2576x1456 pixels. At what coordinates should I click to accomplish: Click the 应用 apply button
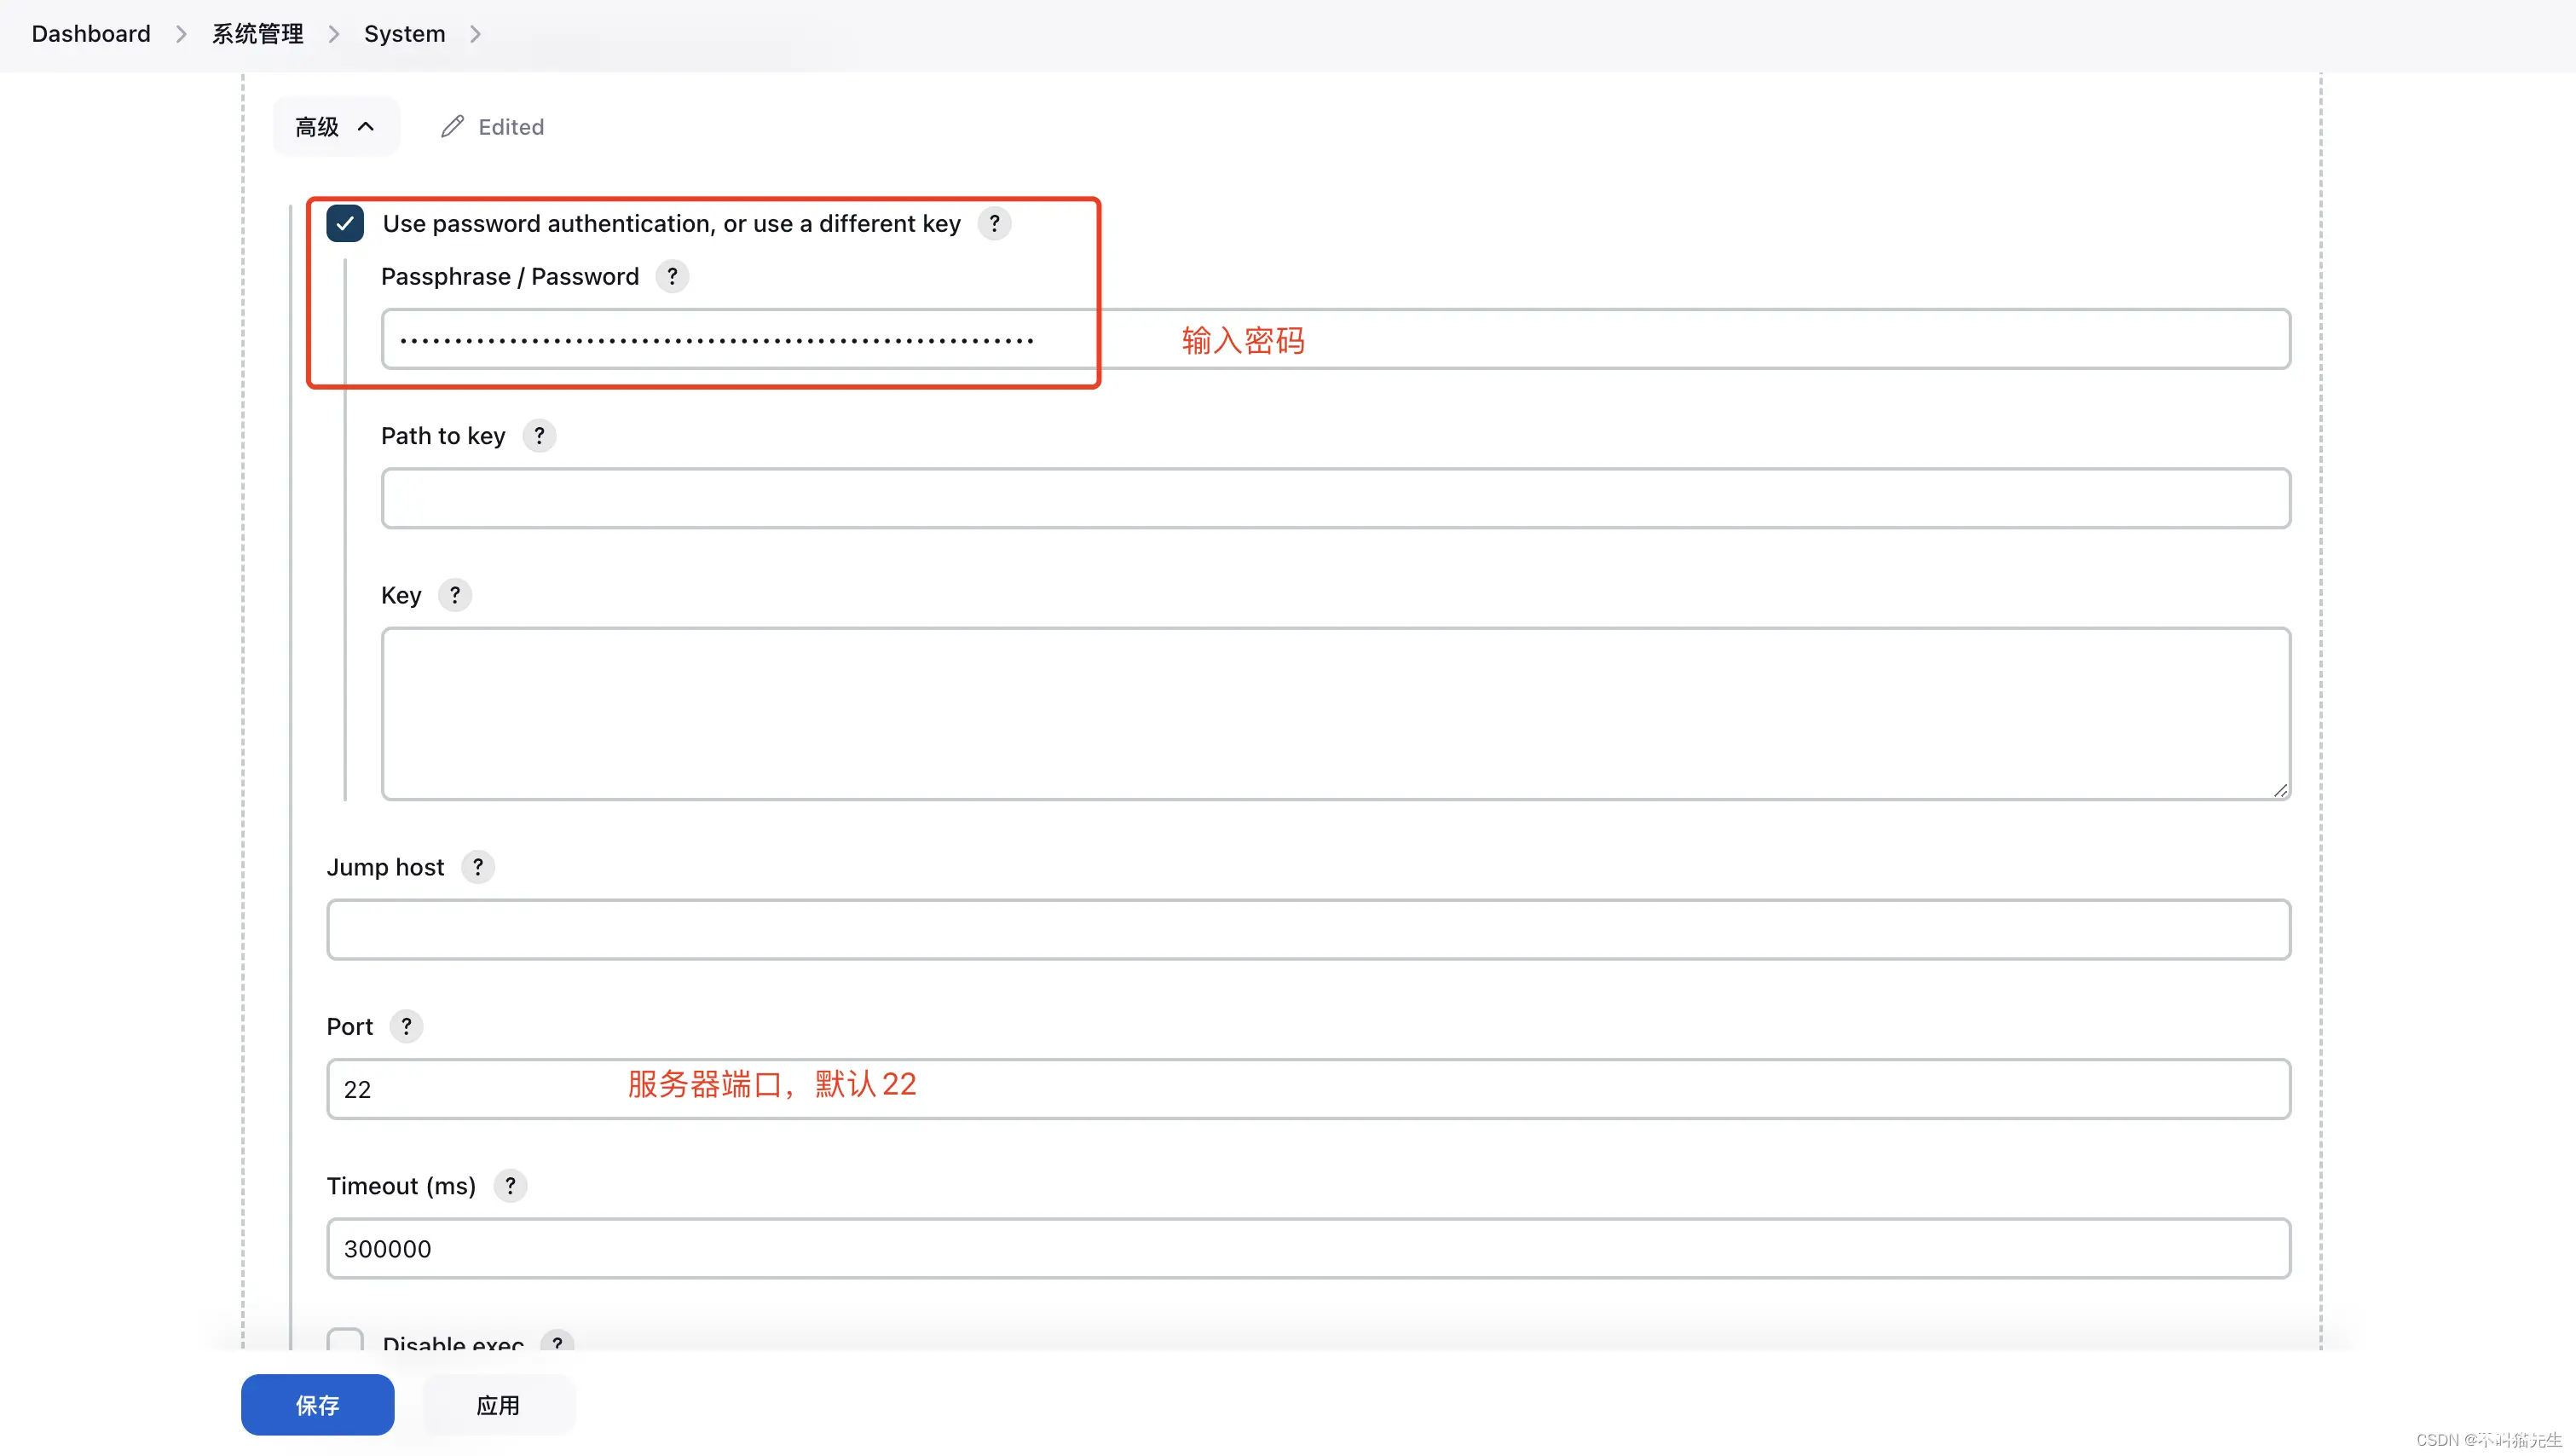(499, 1405)
